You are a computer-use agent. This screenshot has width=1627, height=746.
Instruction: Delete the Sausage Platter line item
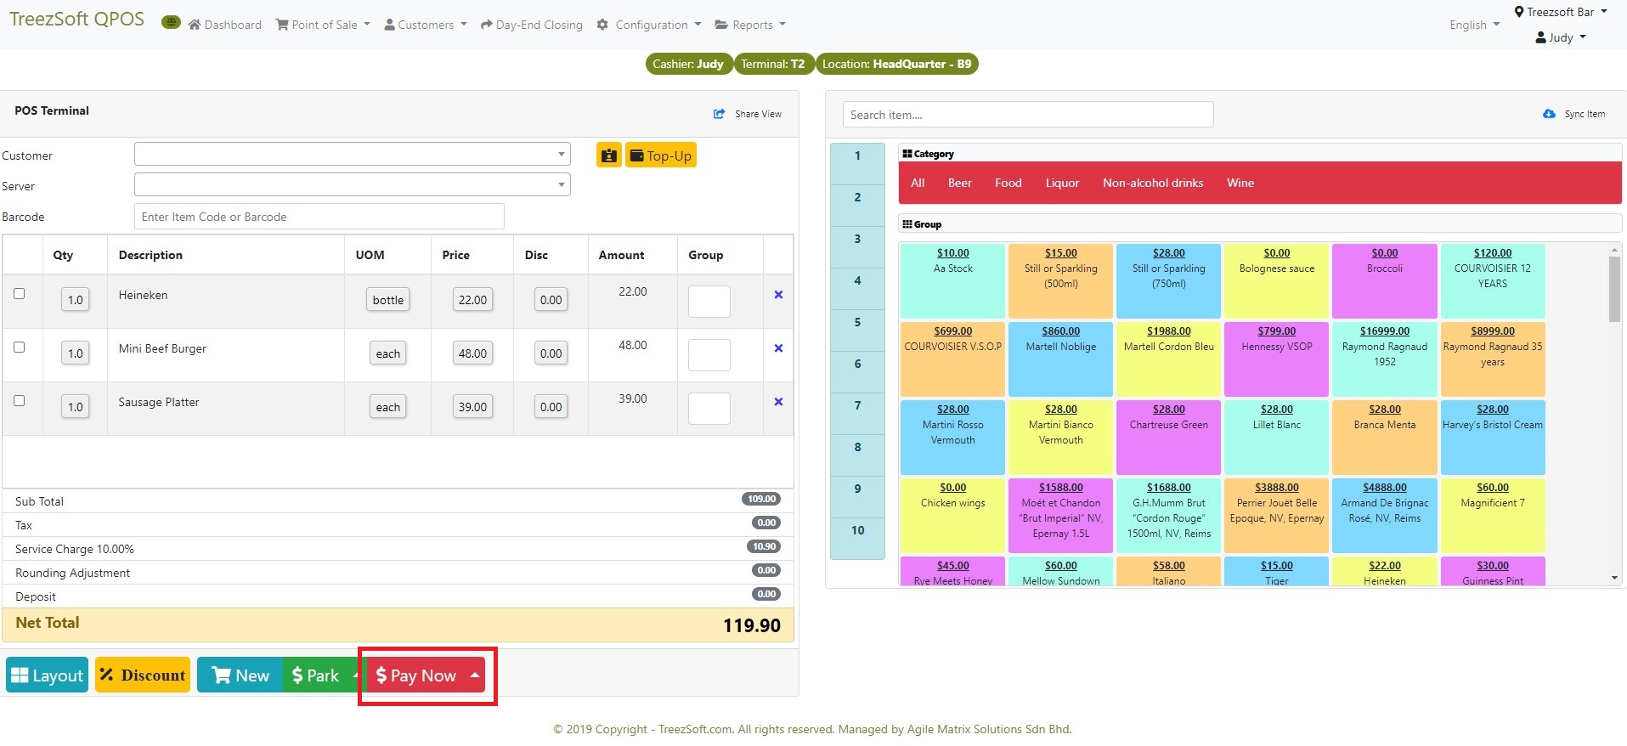coord(778,402)
